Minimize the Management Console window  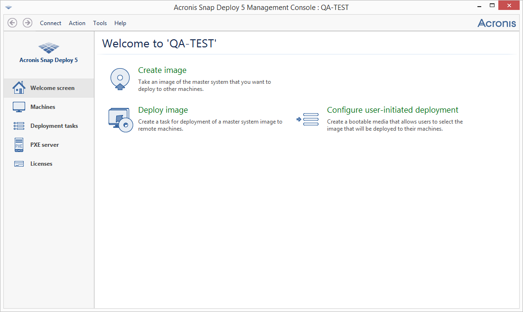tap(479, 6)
